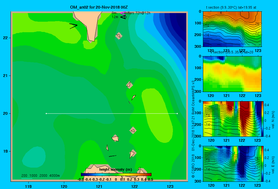The width and height of the screenshot is (278, 189).
Task: Click the black 12m arrow symbol in the legend
Action: 123,17
